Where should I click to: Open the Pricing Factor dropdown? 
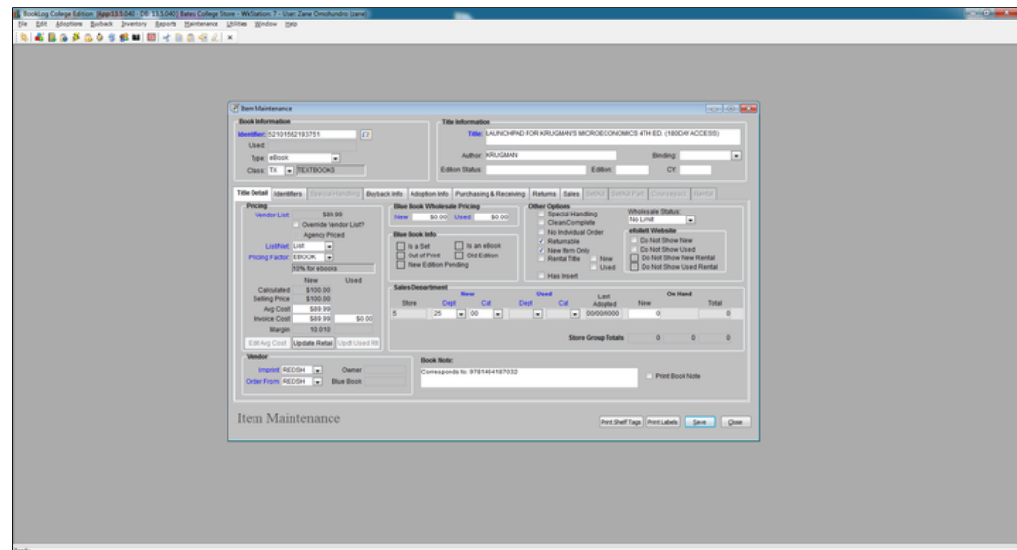[329, 257]
